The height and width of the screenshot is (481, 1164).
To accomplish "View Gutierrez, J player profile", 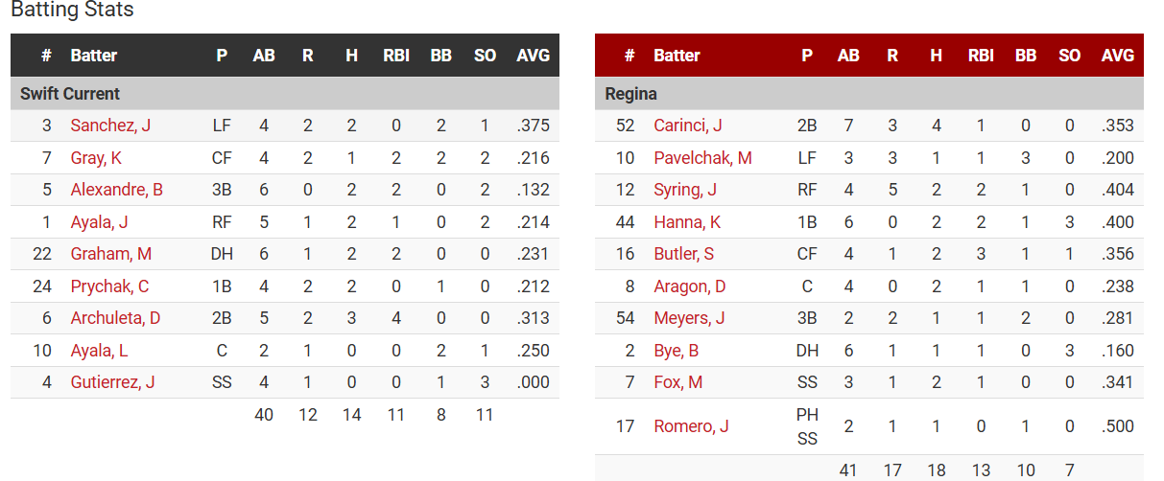I will [x=112, y=382].
